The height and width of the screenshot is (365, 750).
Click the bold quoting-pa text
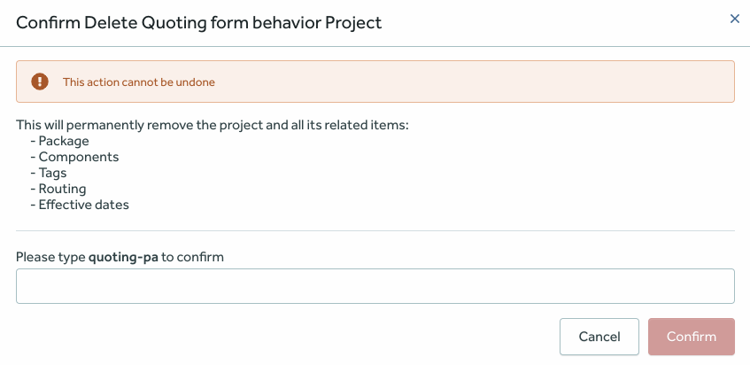point(123,257)
